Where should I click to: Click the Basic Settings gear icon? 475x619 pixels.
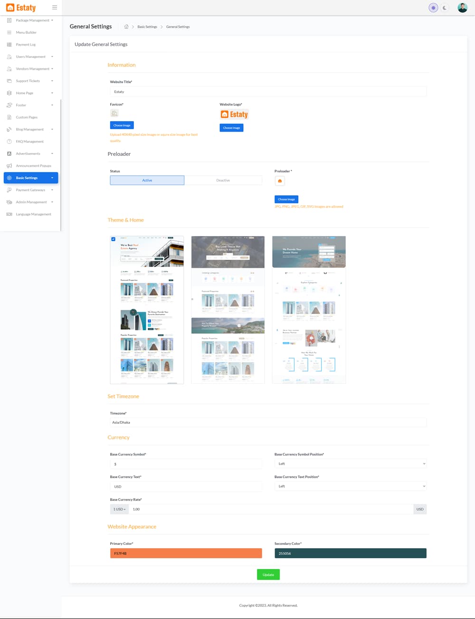coord(9,178)
